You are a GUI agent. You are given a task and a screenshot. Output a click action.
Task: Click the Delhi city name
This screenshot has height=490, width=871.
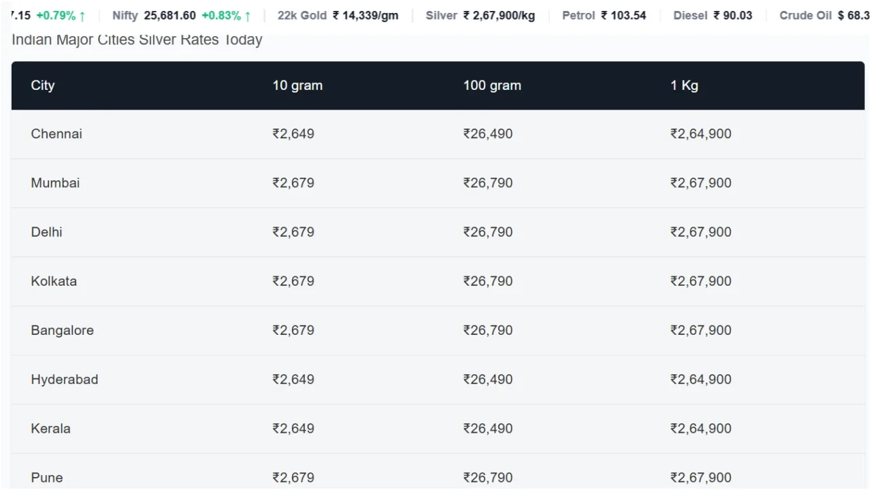[x=46, y=232]
